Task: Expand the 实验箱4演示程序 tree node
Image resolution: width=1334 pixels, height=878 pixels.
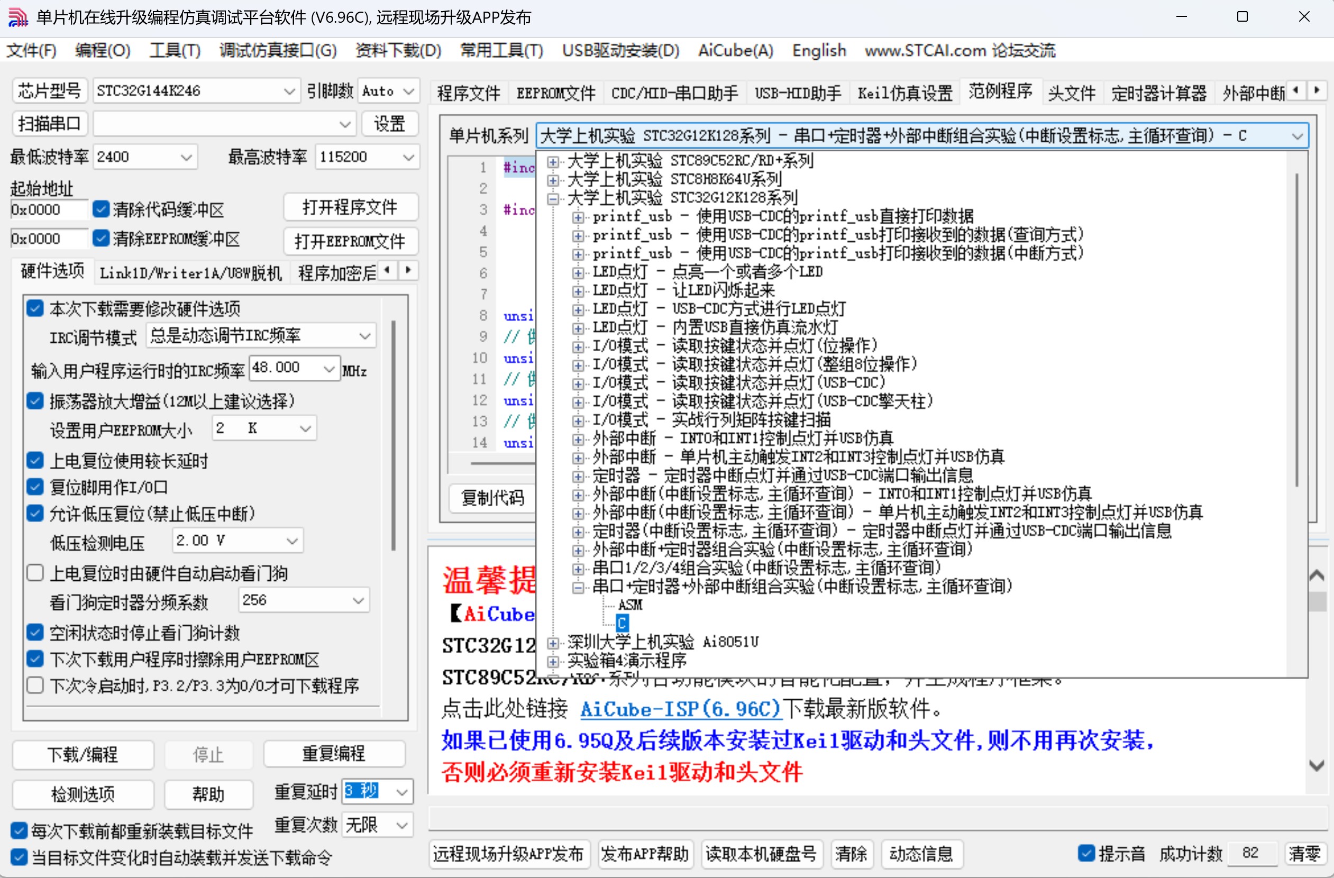Action: tap(553, 661)
